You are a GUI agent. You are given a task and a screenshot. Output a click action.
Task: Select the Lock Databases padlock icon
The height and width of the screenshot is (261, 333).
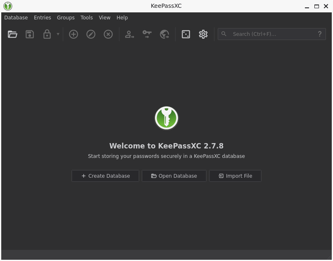(47, 34)
